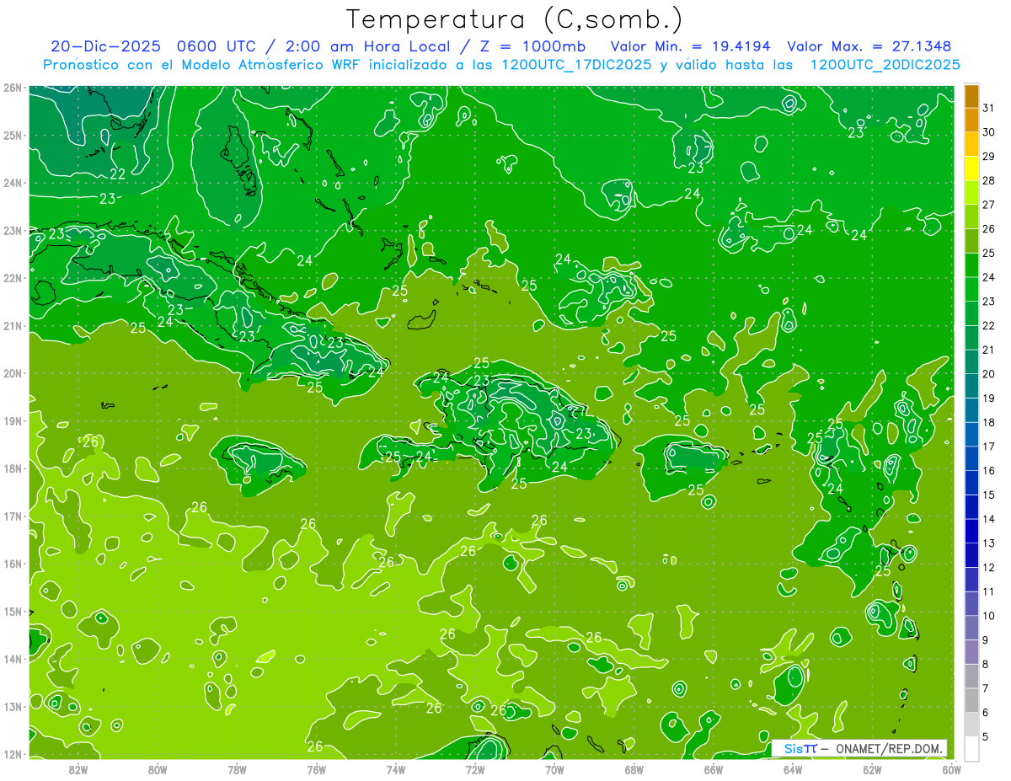Click latitude axis label '18N'
Image resolution: width=1011 pixels, height=781 pixels.
click(x=12, y=468)
